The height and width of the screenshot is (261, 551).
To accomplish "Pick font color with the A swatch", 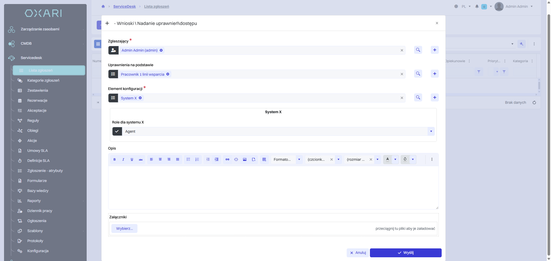I will 387,160.
